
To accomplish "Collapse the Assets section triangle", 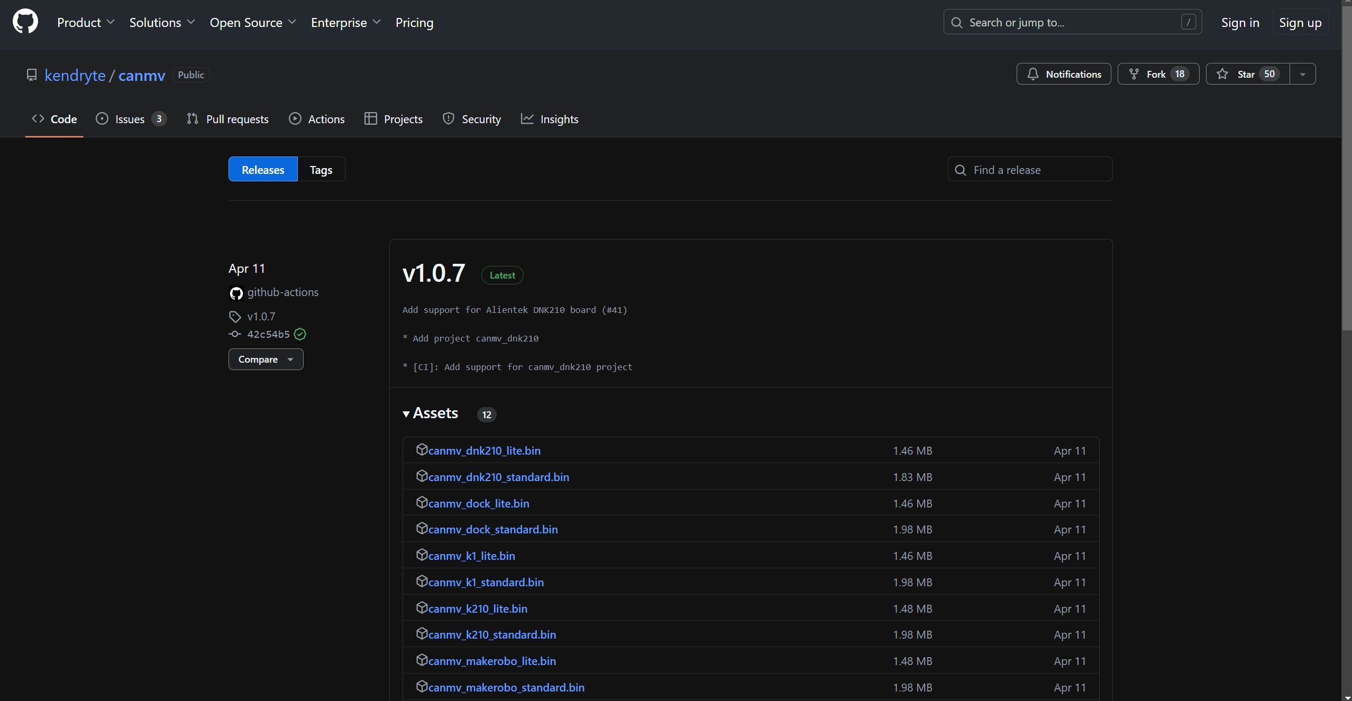I will click(406, 414).
